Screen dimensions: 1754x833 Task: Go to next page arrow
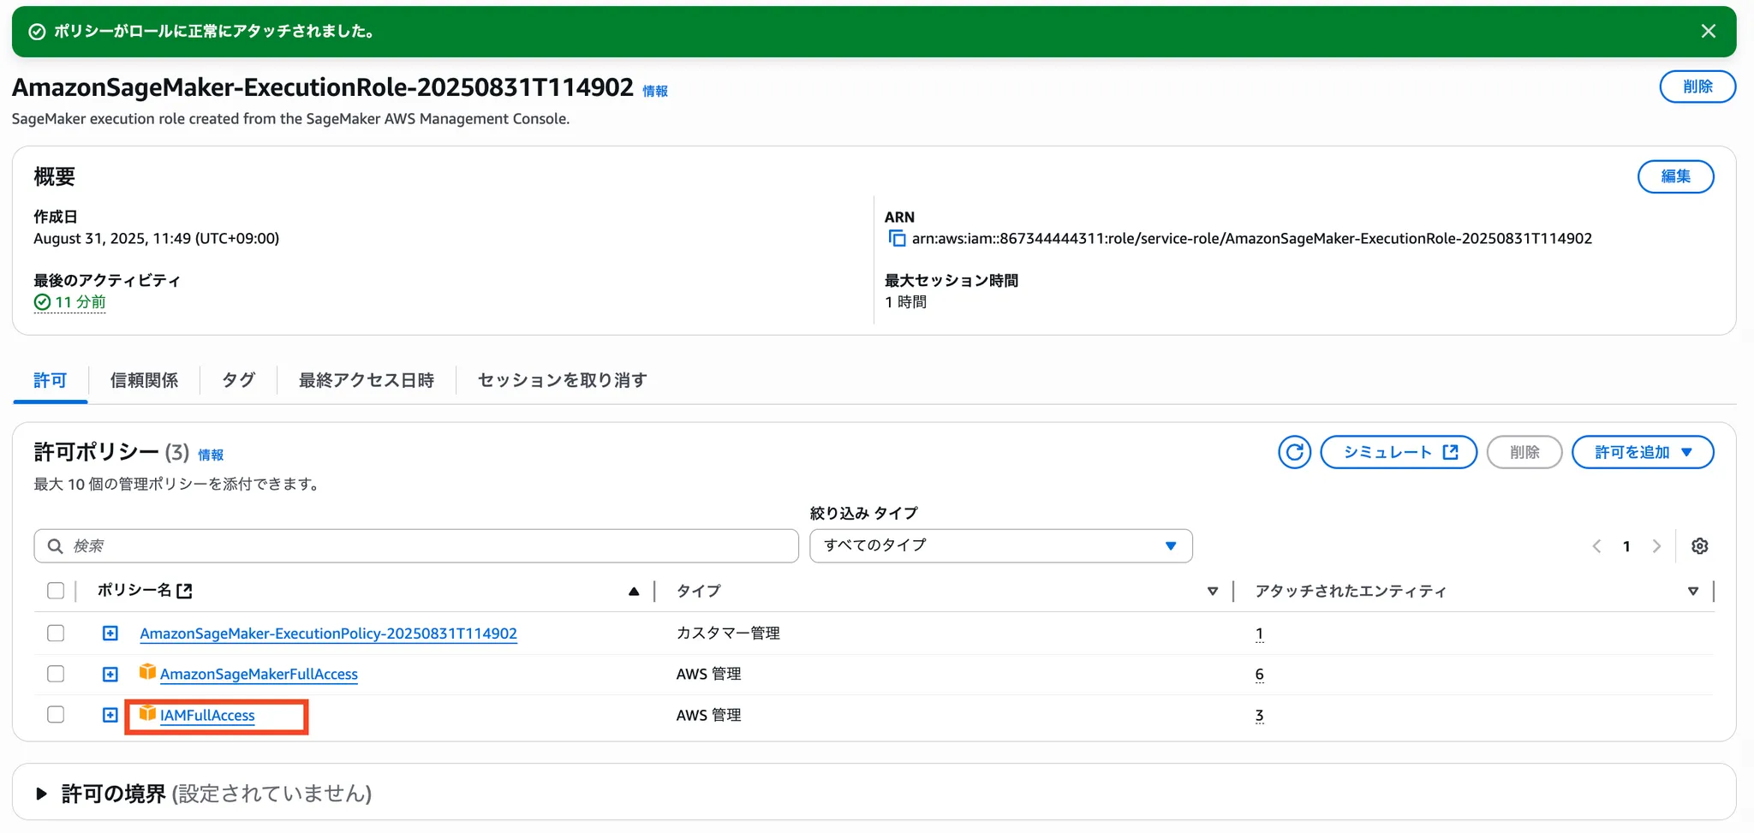pos(1656,546)
